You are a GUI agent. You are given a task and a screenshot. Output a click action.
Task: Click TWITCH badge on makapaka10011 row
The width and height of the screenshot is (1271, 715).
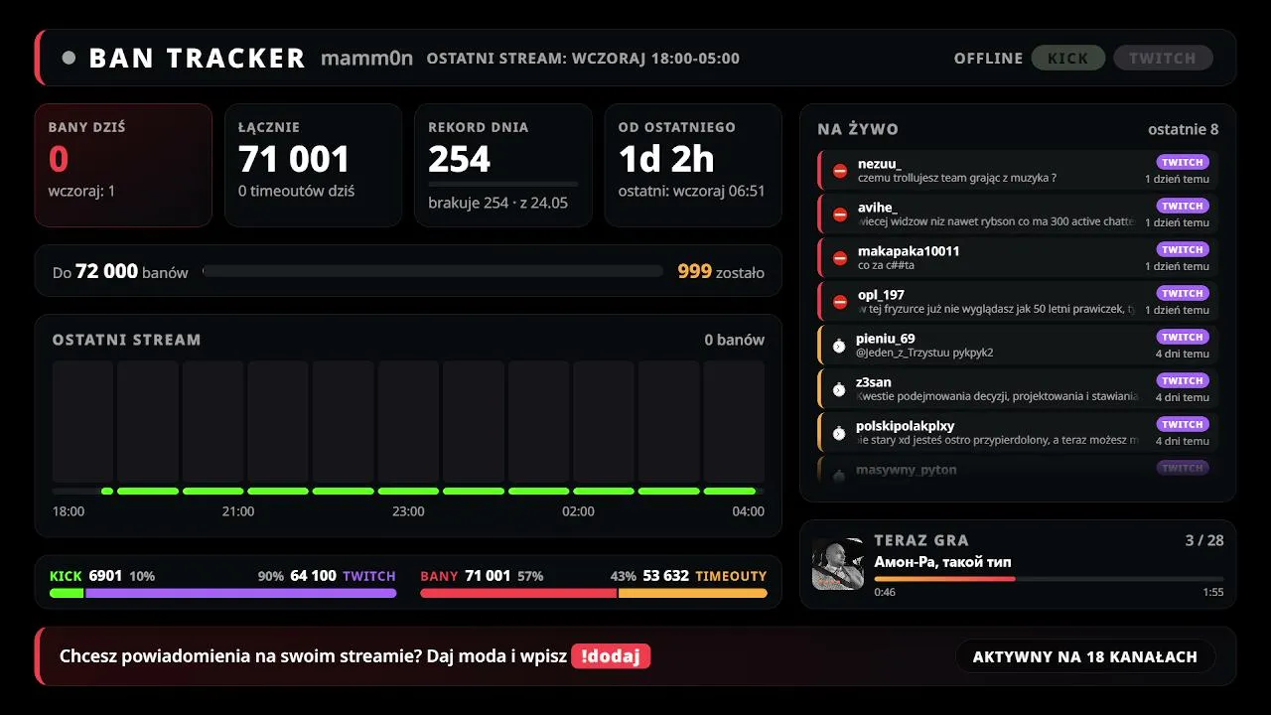pyautogui.click(x=1183, y=249)
